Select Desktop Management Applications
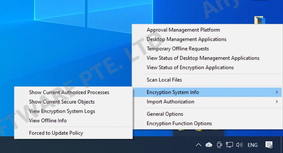 (x=207, y=39)
